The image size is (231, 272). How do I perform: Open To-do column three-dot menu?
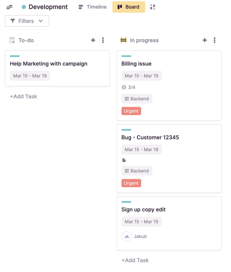click(x=103, y=40)
